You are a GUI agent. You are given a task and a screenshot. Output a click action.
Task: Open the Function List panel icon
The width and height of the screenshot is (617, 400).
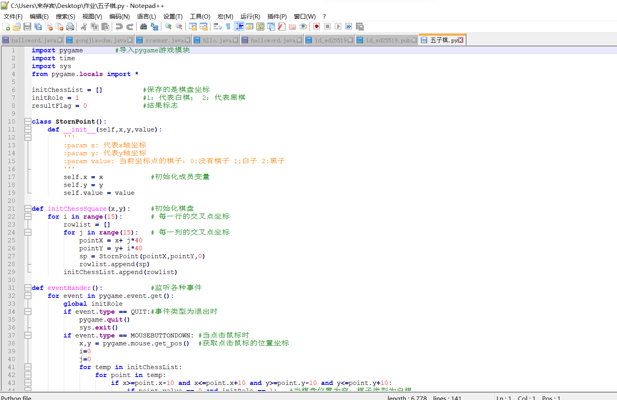click(x=281, y=27)
